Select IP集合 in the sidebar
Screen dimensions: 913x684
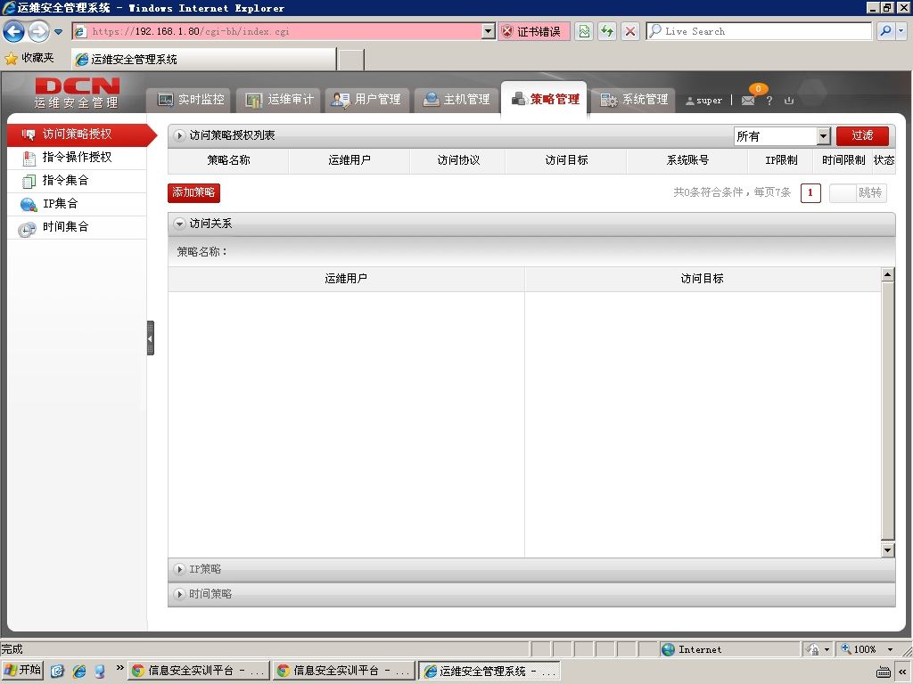coord(78,204)
